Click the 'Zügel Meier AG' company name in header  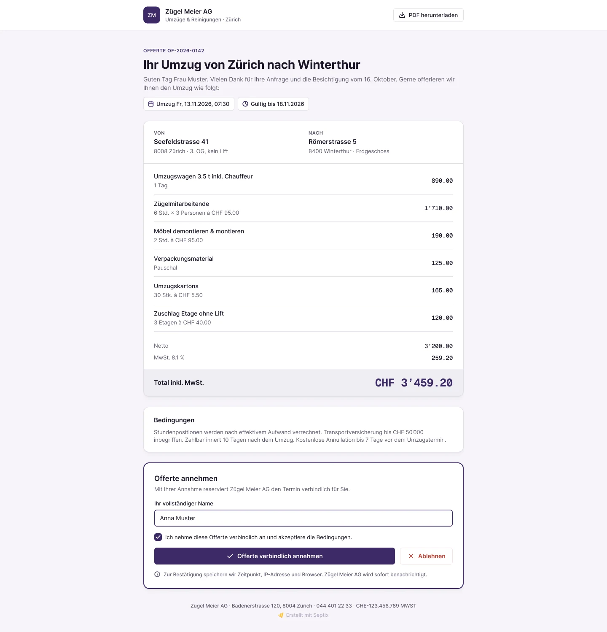click(x=189, y=11)
